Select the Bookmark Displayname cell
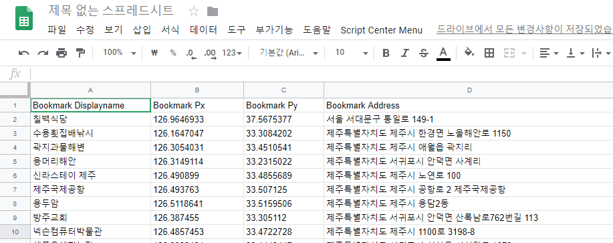The width and height of the screenshot is (613, 243). [91, 105]
